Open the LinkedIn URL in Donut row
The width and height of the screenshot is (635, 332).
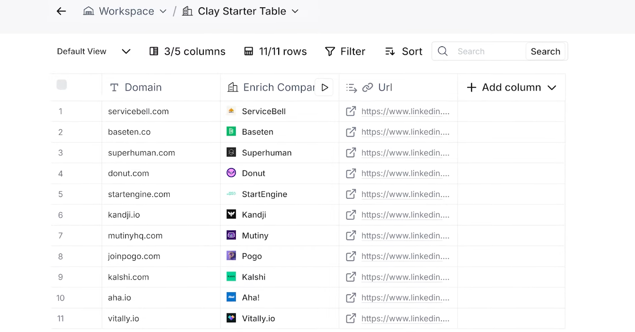click(x=405, y=173)
